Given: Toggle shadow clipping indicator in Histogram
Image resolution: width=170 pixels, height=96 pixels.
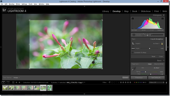Looking at the screenshot, I should click(x=133, y=19).
